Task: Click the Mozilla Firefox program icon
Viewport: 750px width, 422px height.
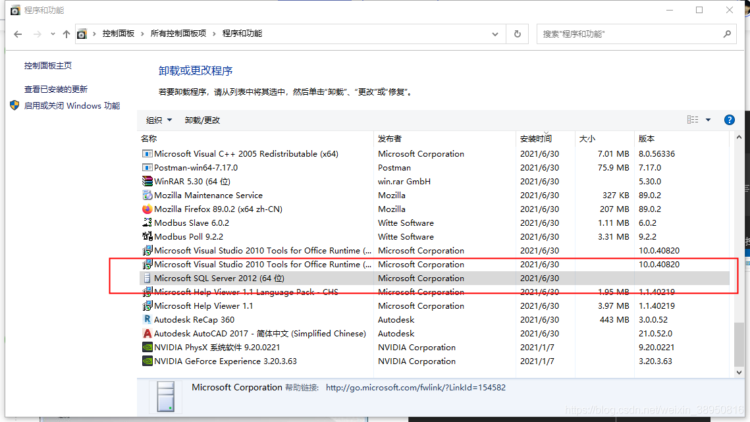Action: (x=147, y=209)
